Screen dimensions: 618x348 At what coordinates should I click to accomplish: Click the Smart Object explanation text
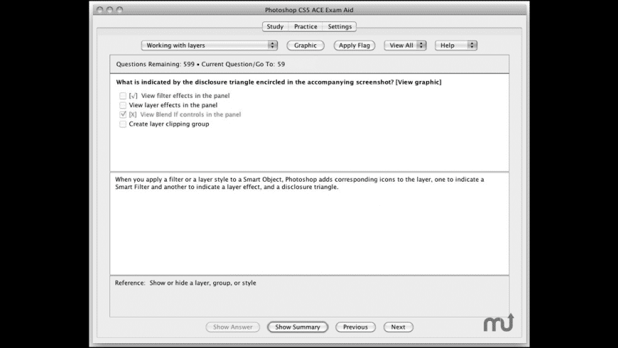(x=300, y=183)
